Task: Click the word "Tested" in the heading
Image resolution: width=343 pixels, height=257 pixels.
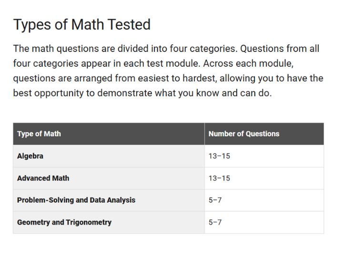Action: [129, 24]
